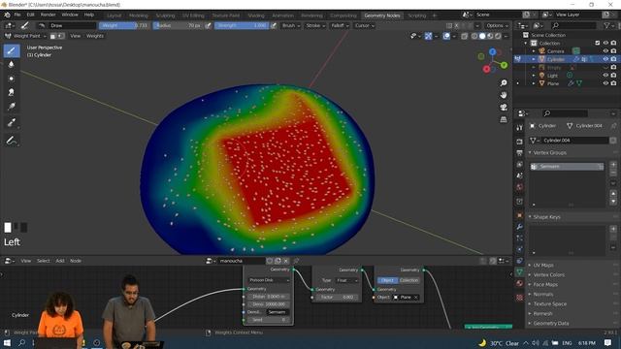The image size is (621, 349).
Task: Open the Render menu
Action: coord(48,15)
